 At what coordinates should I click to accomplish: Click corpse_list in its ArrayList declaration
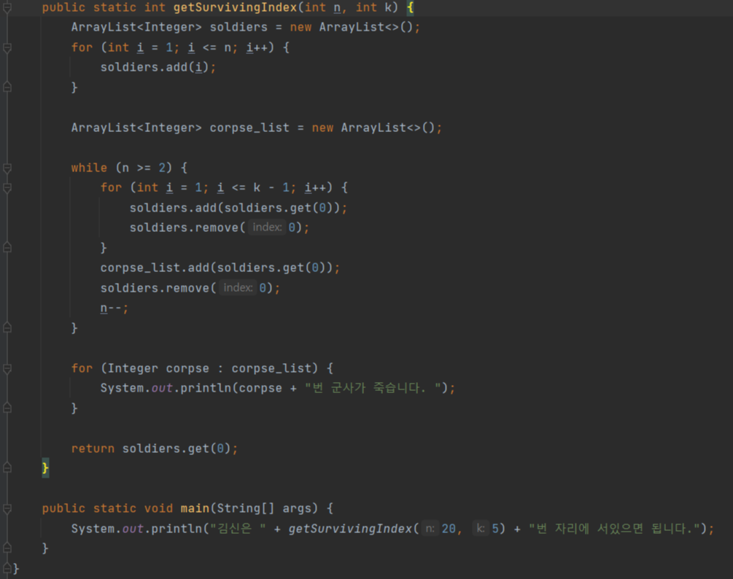coord(249,128)
